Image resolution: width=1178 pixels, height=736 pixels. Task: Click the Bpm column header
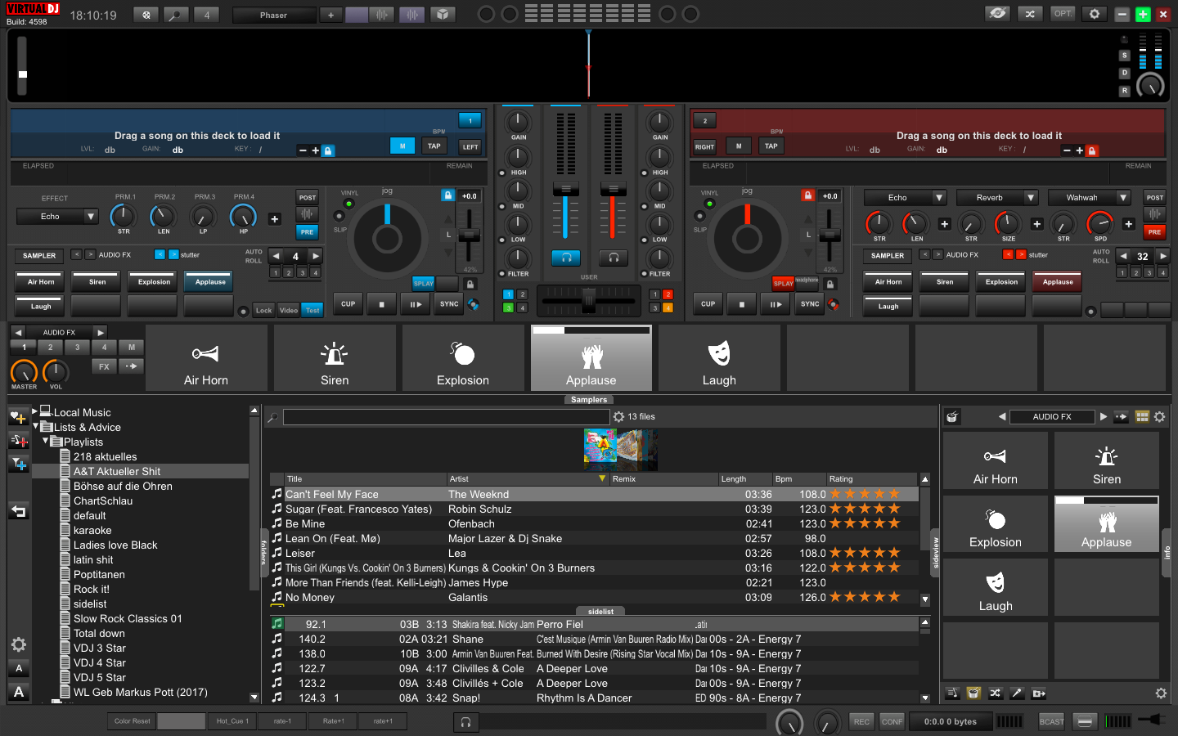pyautogui.click(x=799, y=479)
